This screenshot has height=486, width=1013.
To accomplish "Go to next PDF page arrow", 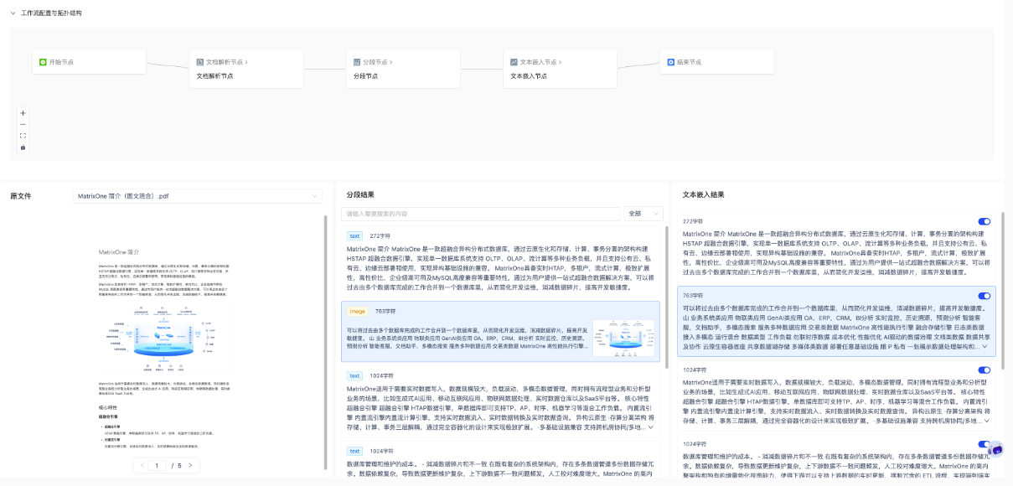I will pyautogui.click(x=190, y=465).
